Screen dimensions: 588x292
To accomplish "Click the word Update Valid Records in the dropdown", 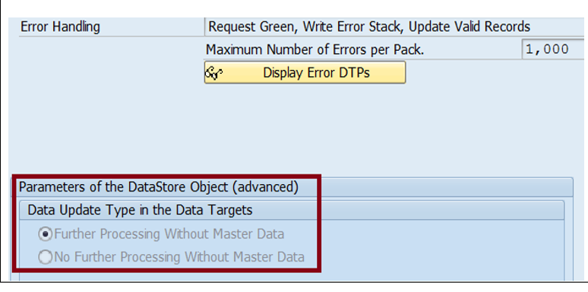I will [469, 27].
